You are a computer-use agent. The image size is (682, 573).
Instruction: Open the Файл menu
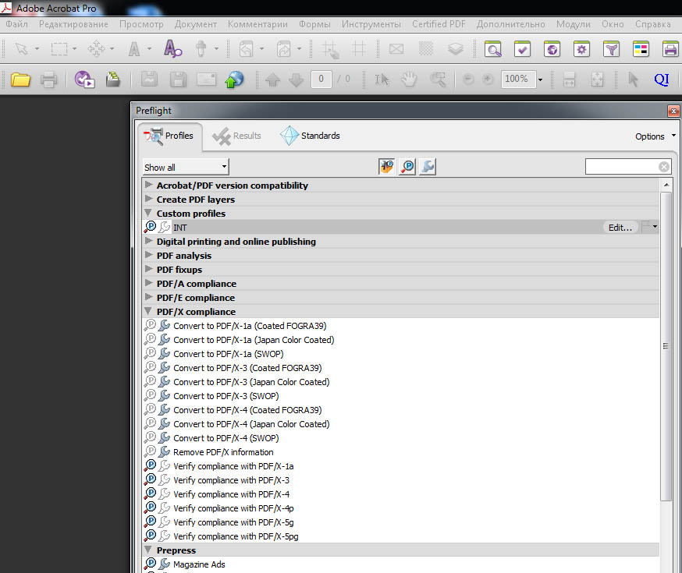tap(16, 24)
